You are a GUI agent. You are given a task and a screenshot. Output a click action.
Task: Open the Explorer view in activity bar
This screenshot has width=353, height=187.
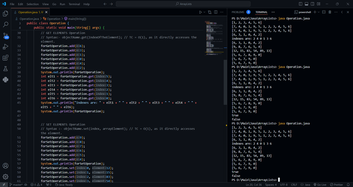6,14
